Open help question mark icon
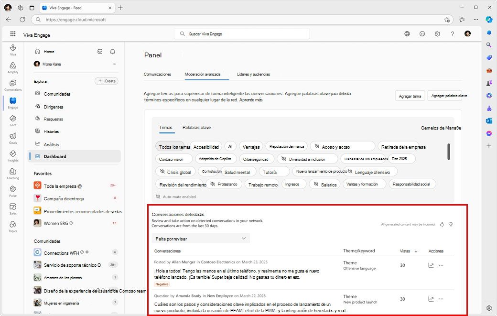497x316 pixels. point(452,33)
